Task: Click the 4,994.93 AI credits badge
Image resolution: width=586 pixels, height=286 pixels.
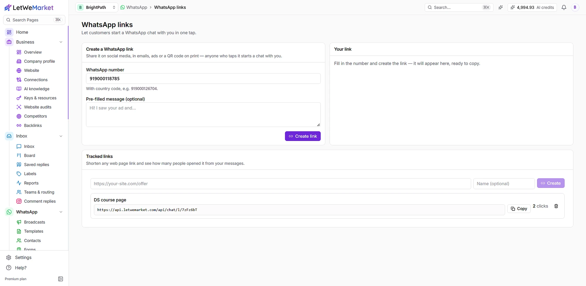Action: tap(532, 7)
